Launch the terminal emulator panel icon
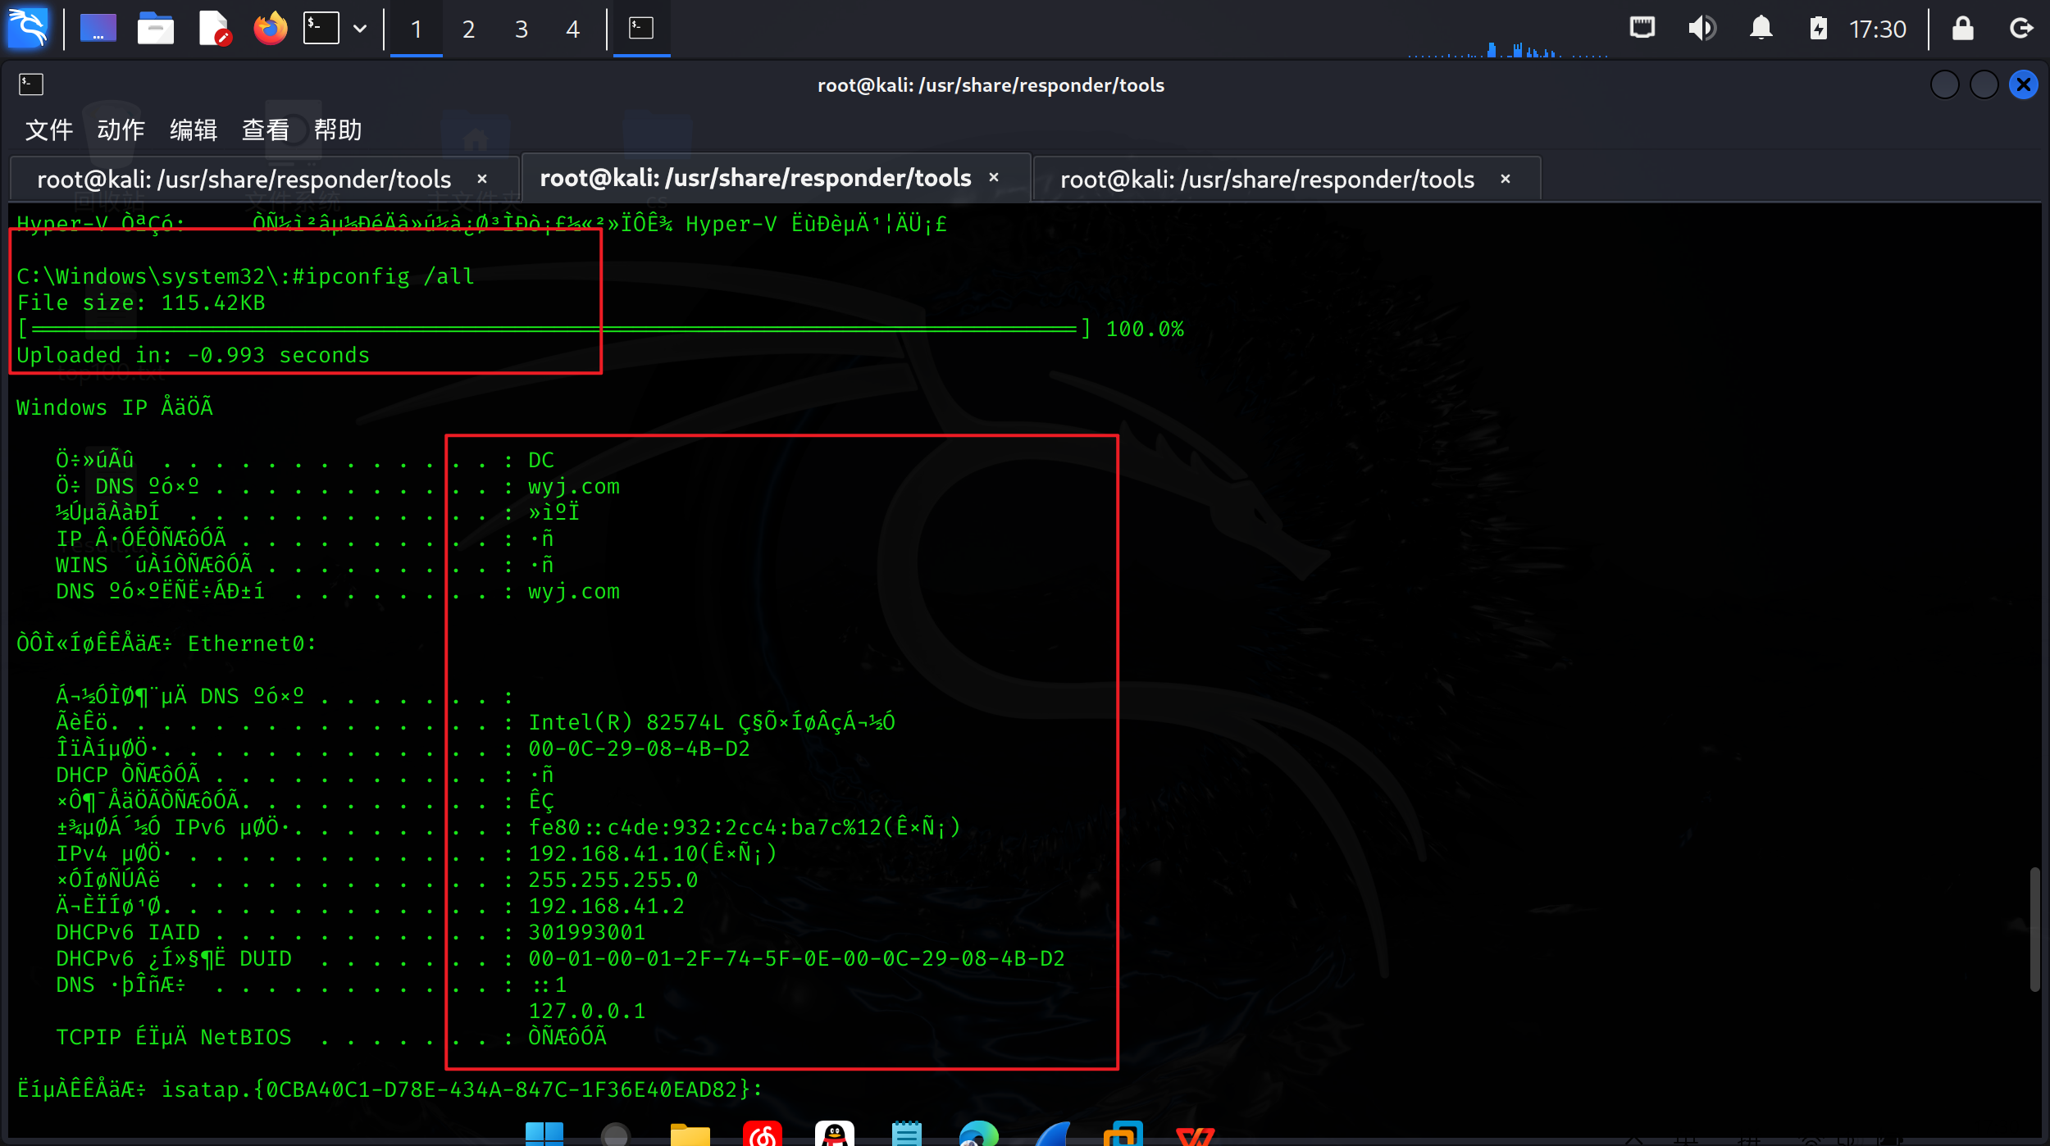The height and width of the screenshot is (1146, 2050). pos(321,29)
